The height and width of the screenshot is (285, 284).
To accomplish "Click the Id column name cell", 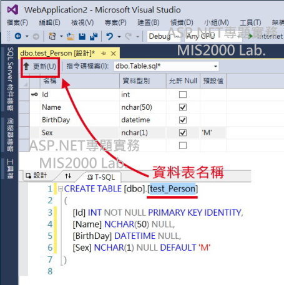I will (x=80, y=95).
